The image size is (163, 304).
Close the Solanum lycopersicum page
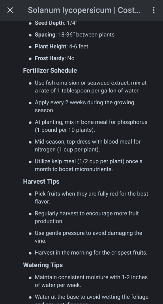(10, 10)
